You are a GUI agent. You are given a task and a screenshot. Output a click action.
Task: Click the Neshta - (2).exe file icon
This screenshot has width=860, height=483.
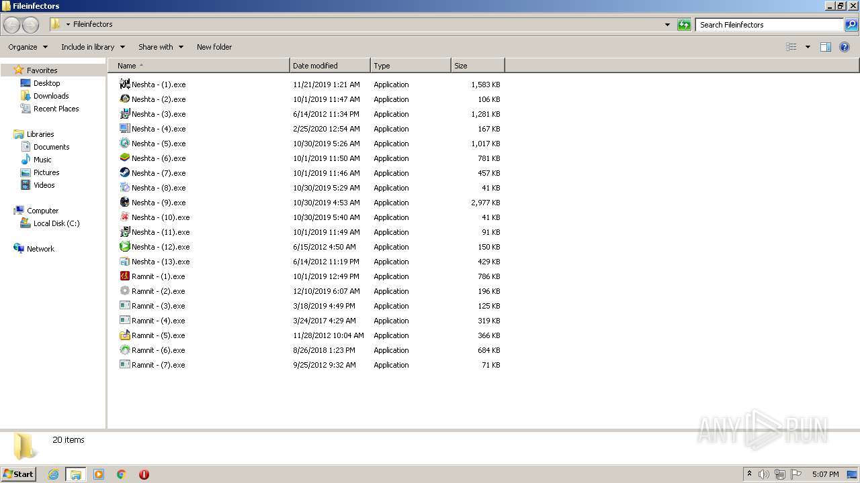[x=124, y=99]
